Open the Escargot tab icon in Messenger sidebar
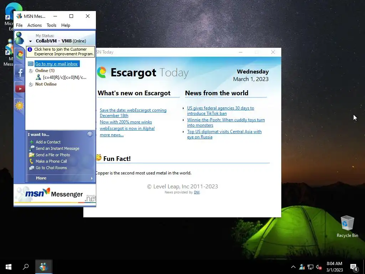Image resolution: width=365 pixels, height=274 pixels. coord(20,55)
